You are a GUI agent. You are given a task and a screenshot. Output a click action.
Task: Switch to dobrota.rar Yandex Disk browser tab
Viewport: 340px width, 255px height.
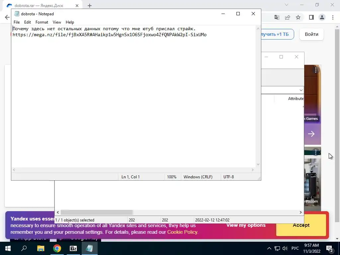click(x=39, y=6)
